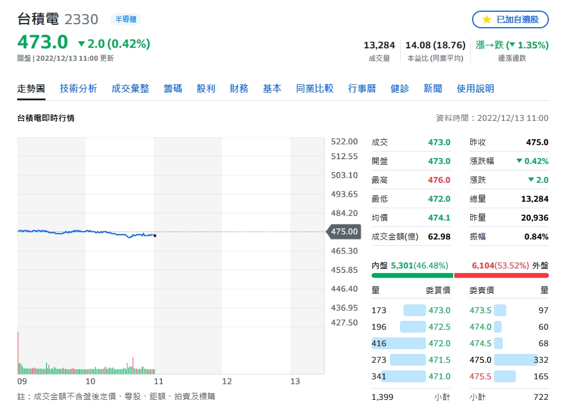Click the stock code 2330
Viewport: 566px width, 417px height.
[x=81, y=19]
